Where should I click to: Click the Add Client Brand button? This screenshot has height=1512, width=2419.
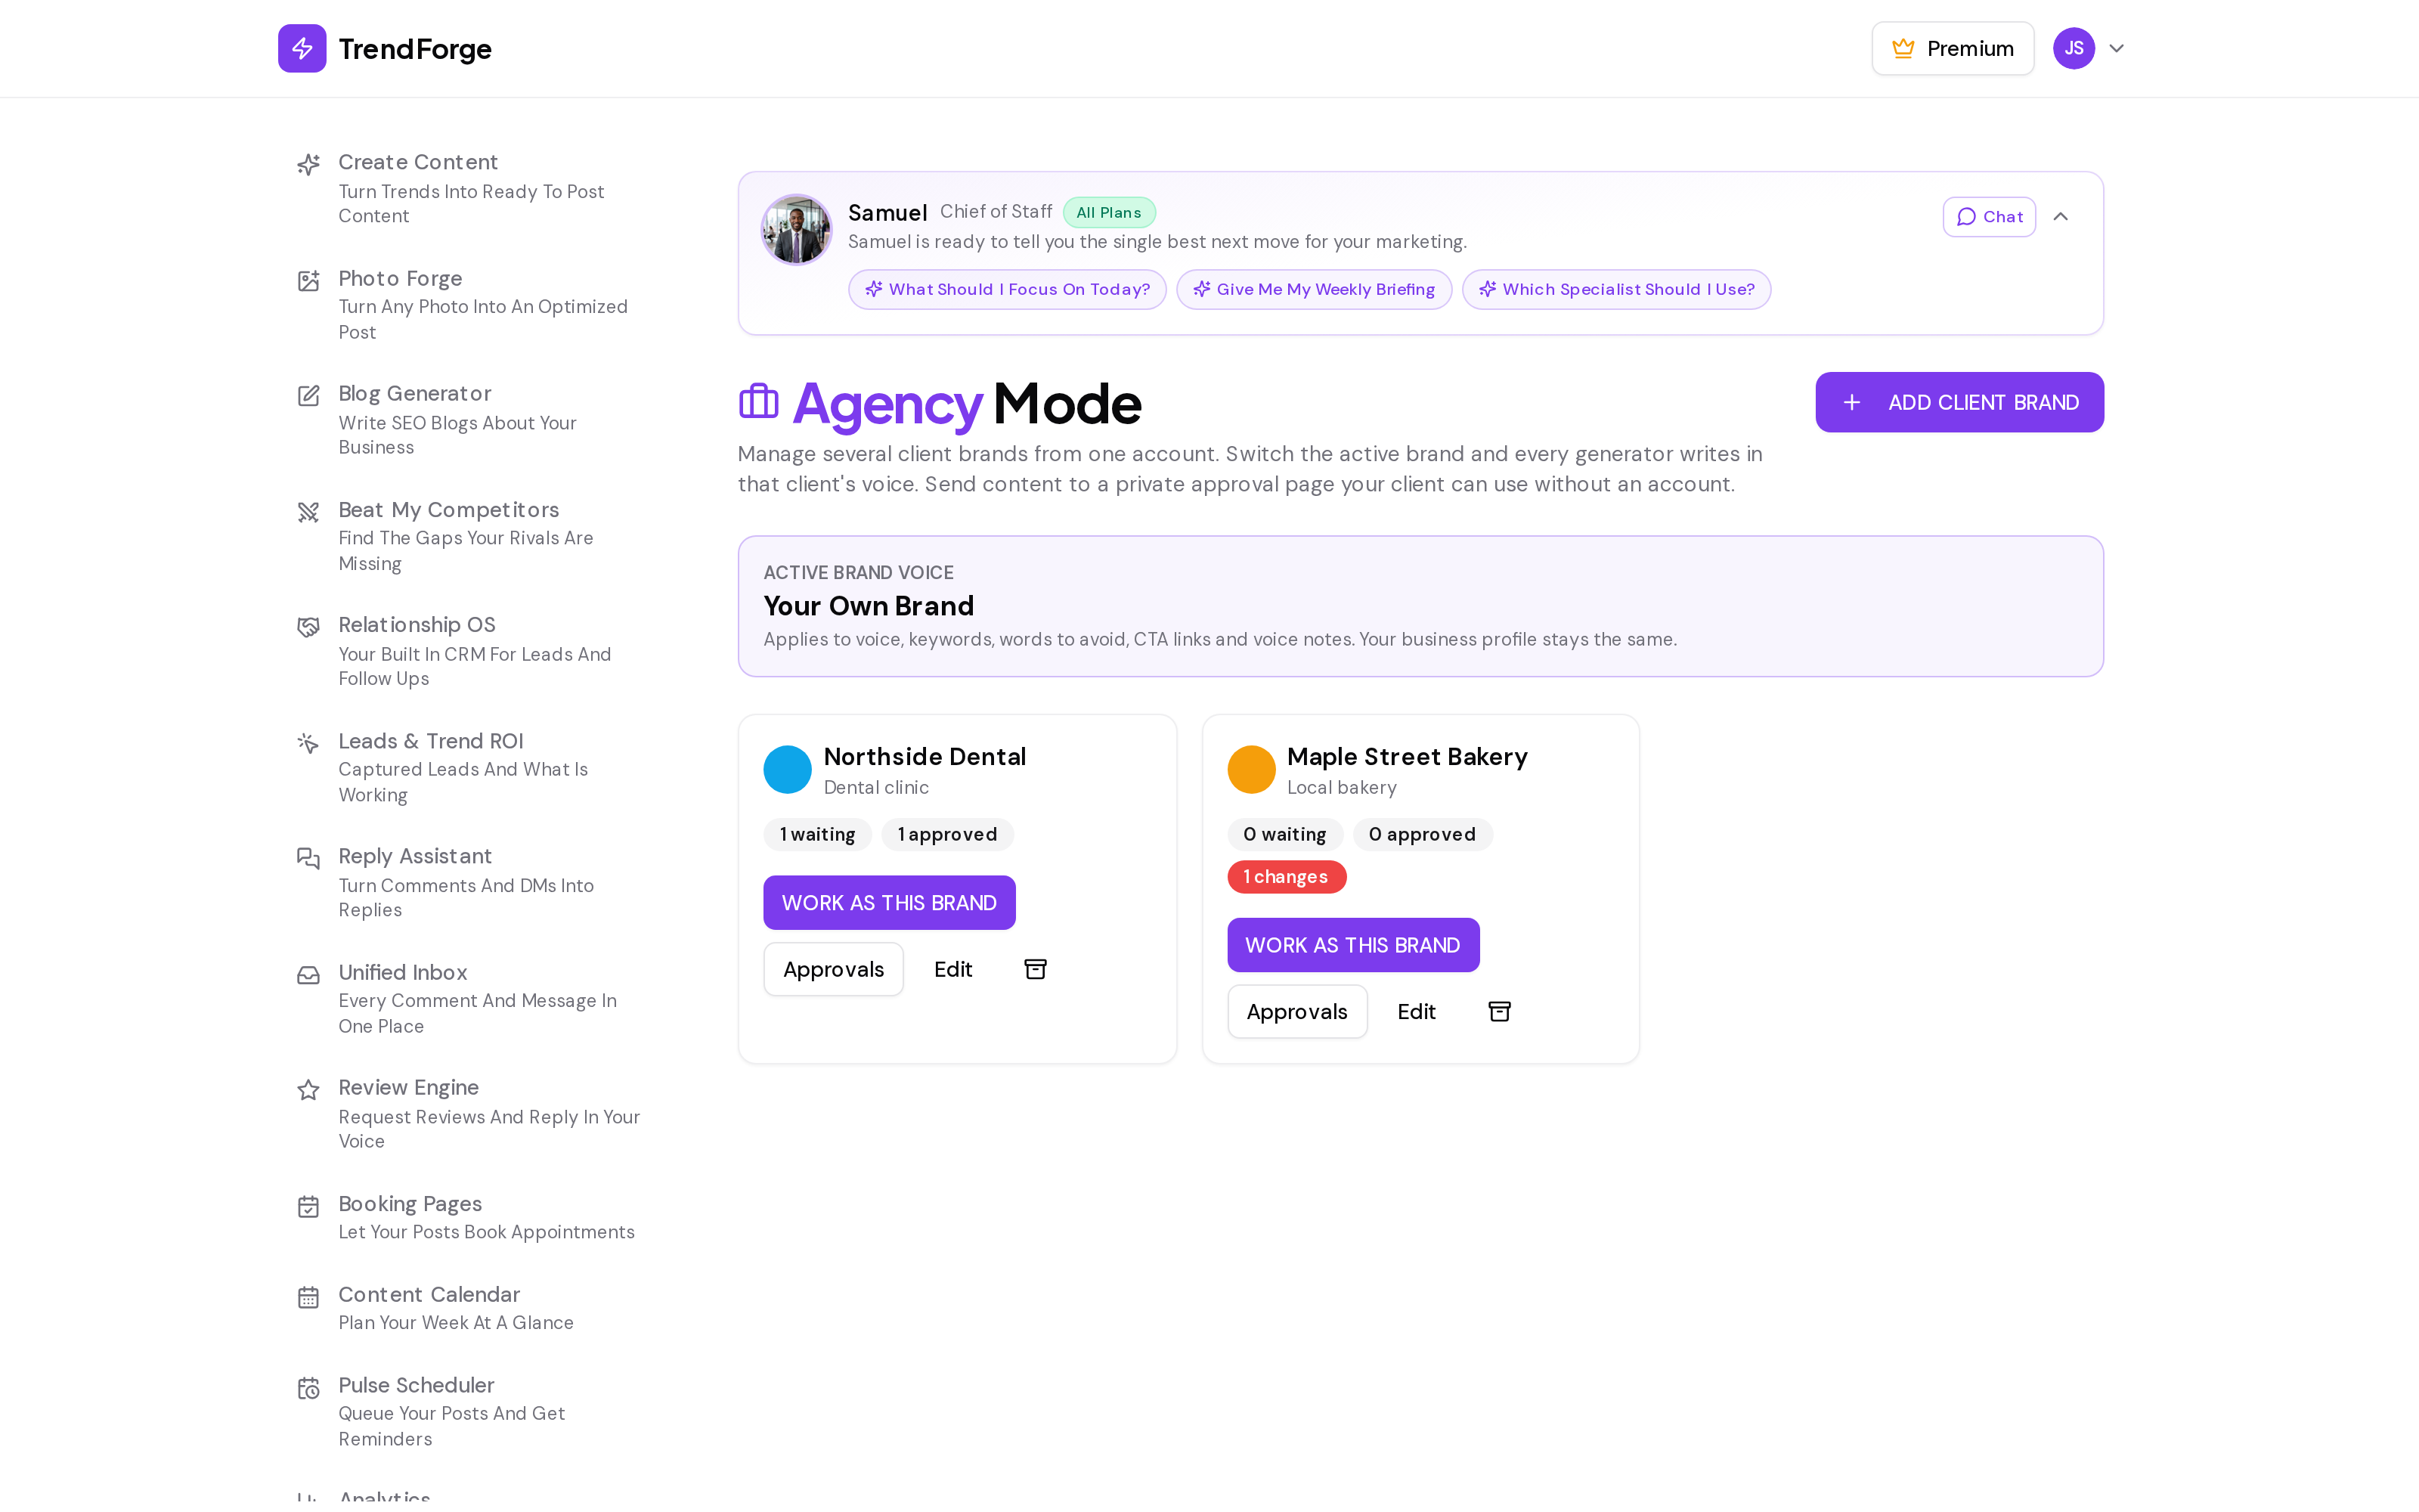point(1959,402)
